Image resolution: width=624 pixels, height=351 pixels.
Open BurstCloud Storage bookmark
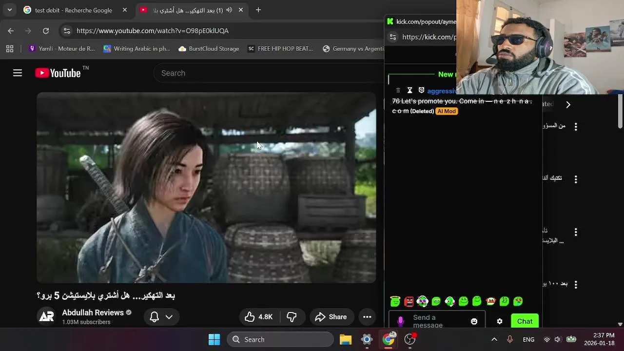coord(209,49)
